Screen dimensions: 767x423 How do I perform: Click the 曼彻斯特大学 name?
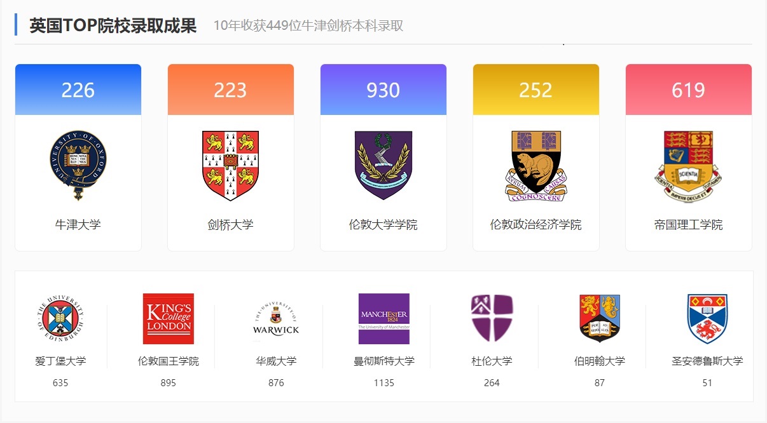click(x=384, y=361)
